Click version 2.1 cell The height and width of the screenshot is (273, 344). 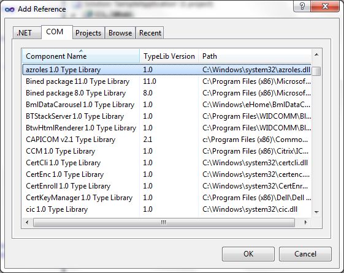[x=148, y=139]
